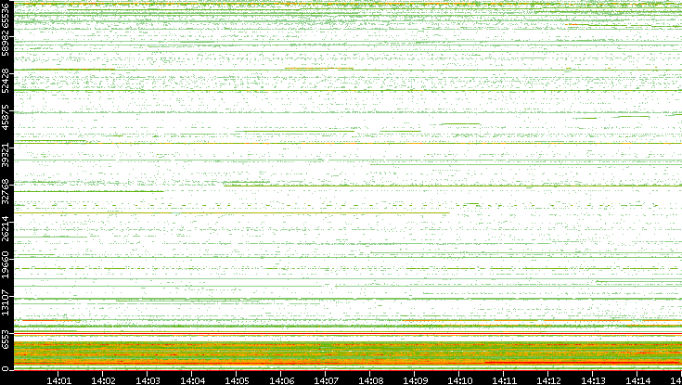Image resolution: width=682 pixels, height=385 pixels.
Task: Pick the 45875 vertical axis label
Action: pyautogui.click(x=6, y=117)
